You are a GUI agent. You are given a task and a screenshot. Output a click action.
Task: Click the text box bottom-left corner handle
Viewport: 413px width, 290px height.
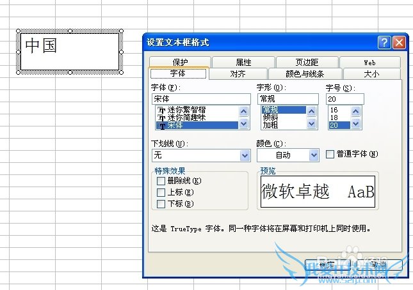point(18,73)
